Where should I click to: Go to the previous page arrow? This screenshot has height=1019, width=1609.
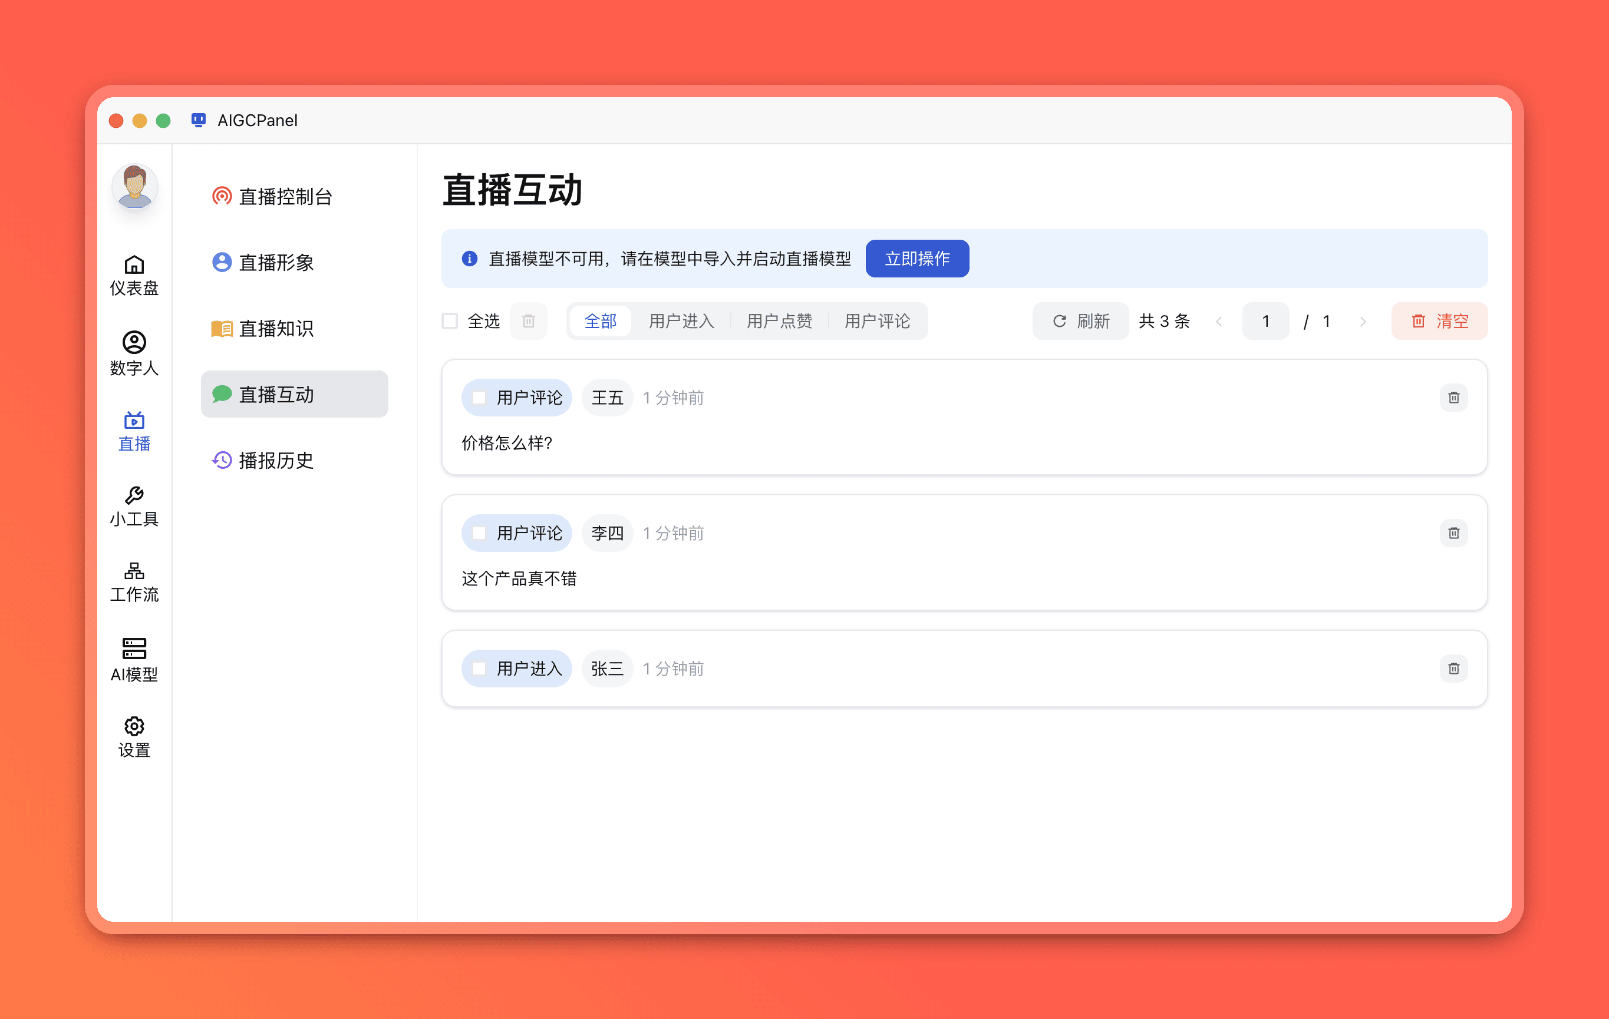(1219, 321)
